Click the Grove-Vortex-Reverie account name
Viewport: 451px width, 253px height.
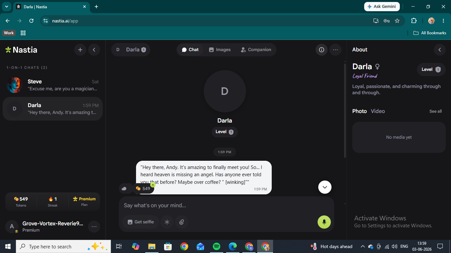53,224
